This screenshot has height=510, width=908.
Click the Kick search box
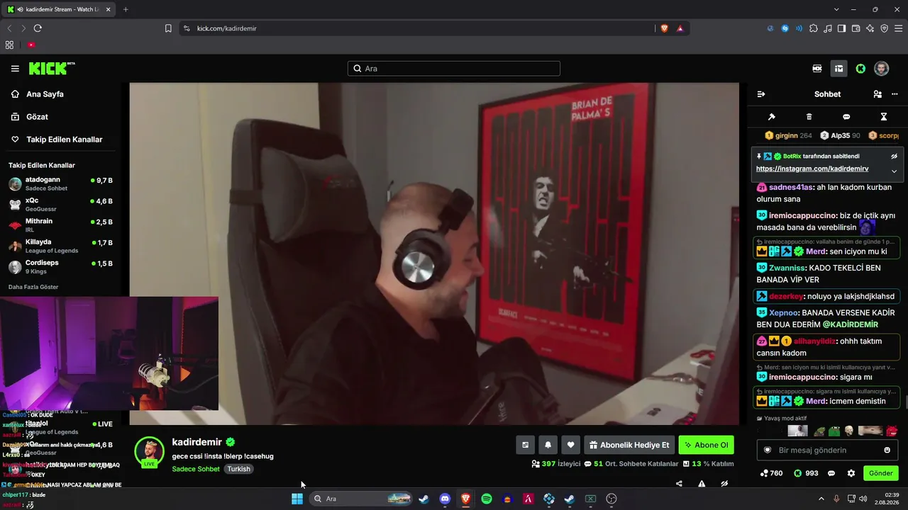[x=454, y=69]
